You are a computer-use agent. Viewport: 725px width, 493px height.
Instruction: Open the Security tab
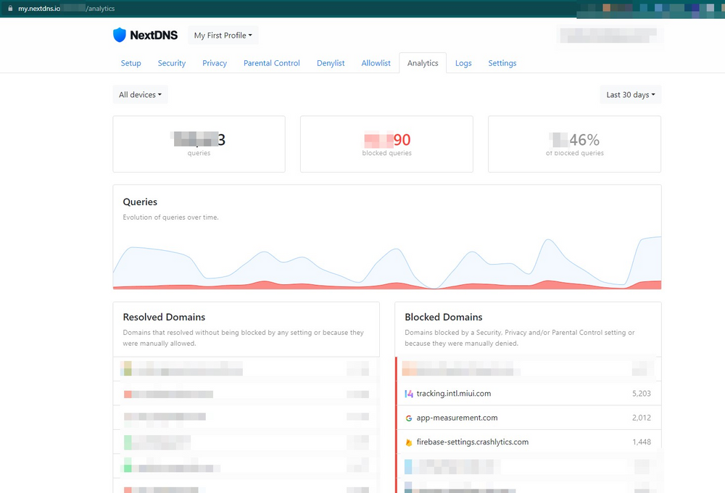pyautogui.click(x=171, y=63)
